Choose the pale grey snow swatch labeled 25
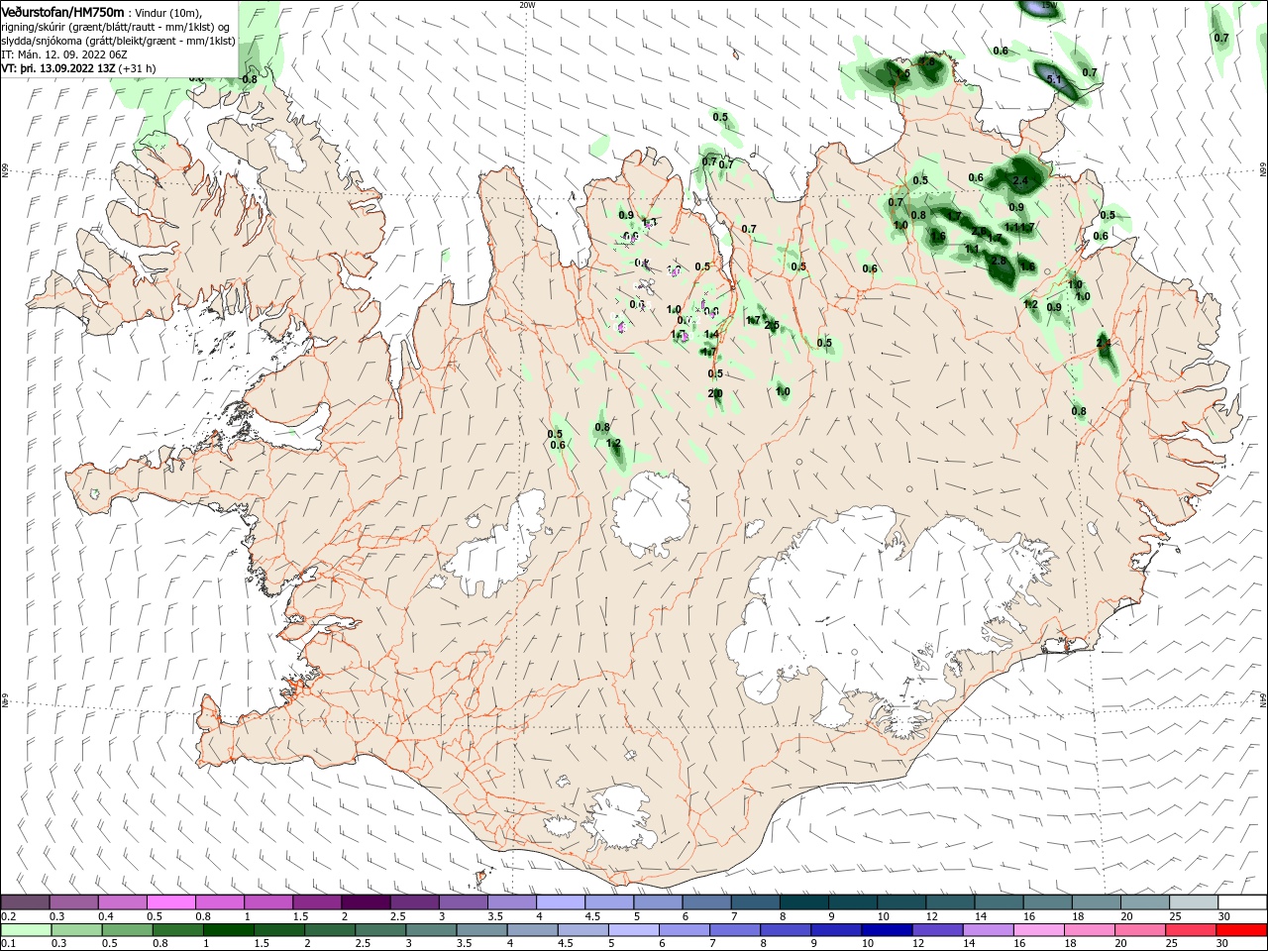This screenshot has width=1268, height=951. click(1194, 902)
